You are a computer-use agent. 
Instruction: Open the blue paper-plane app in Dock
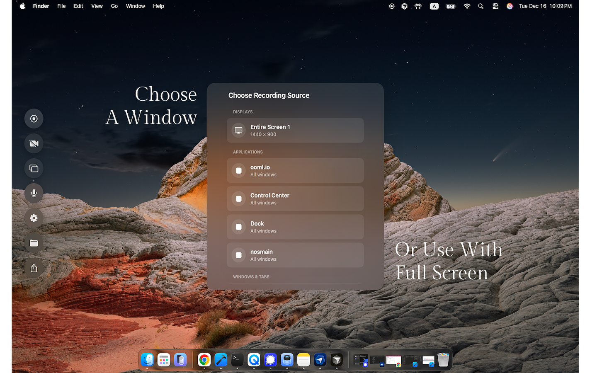pyautogui.click(x=320, y=360)
